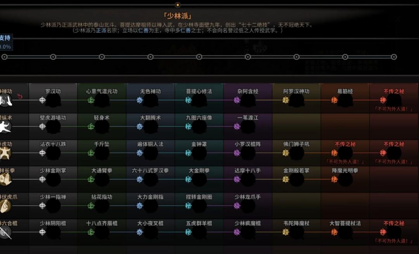Screen dimensions: 419x254
Task: Select the 拈花指功 skill
Action: click(x=102, y=206)
